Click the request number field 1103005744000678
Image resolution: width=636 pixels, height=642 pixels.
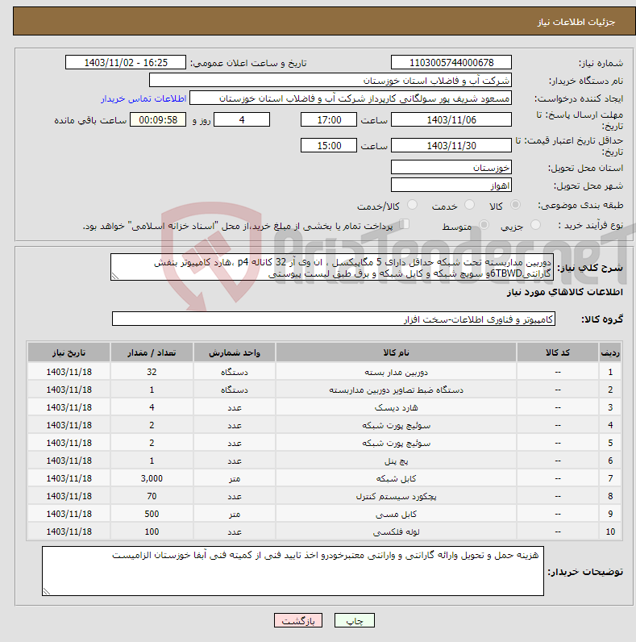[451, 63]
